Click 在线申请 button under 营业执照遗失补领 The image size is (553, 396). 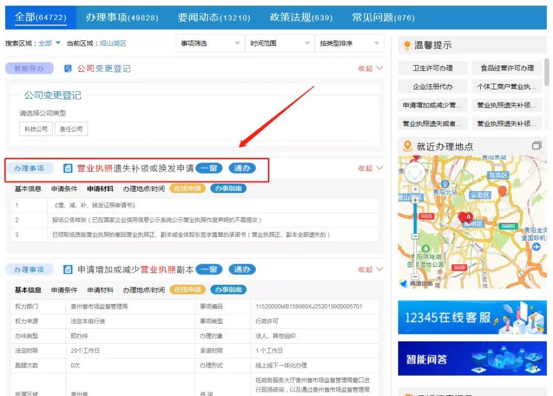click(x=187, y=189)
